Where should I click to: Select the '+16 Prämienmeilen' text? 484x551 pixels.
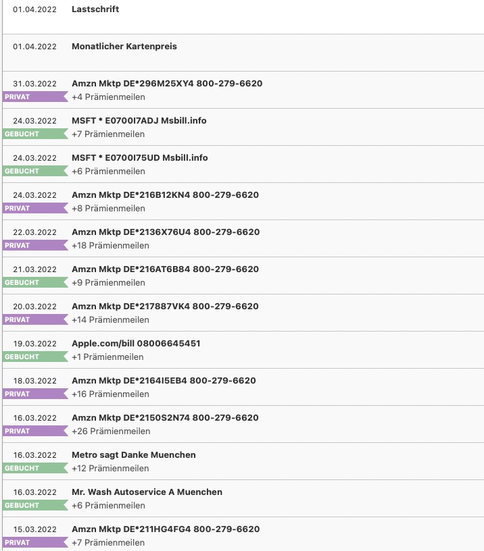(110, 394)
